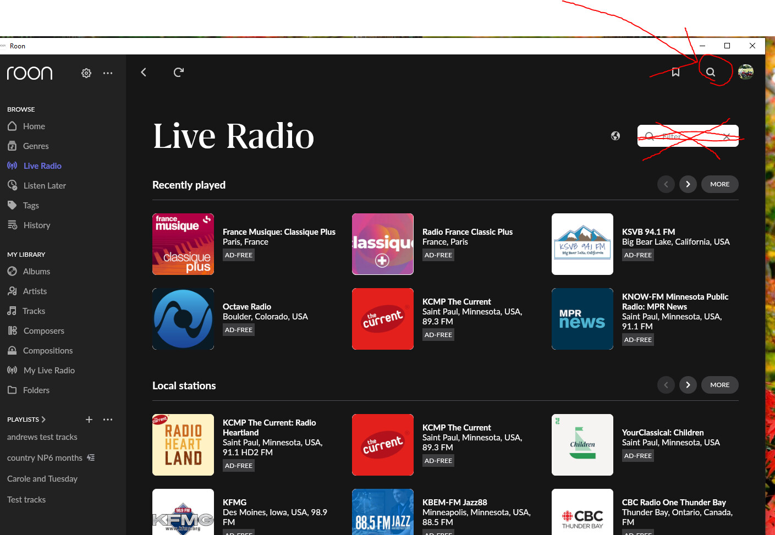Viewport: 775px width, 535px height.
Task: Open Listen Later list
Action: (45, 186)
